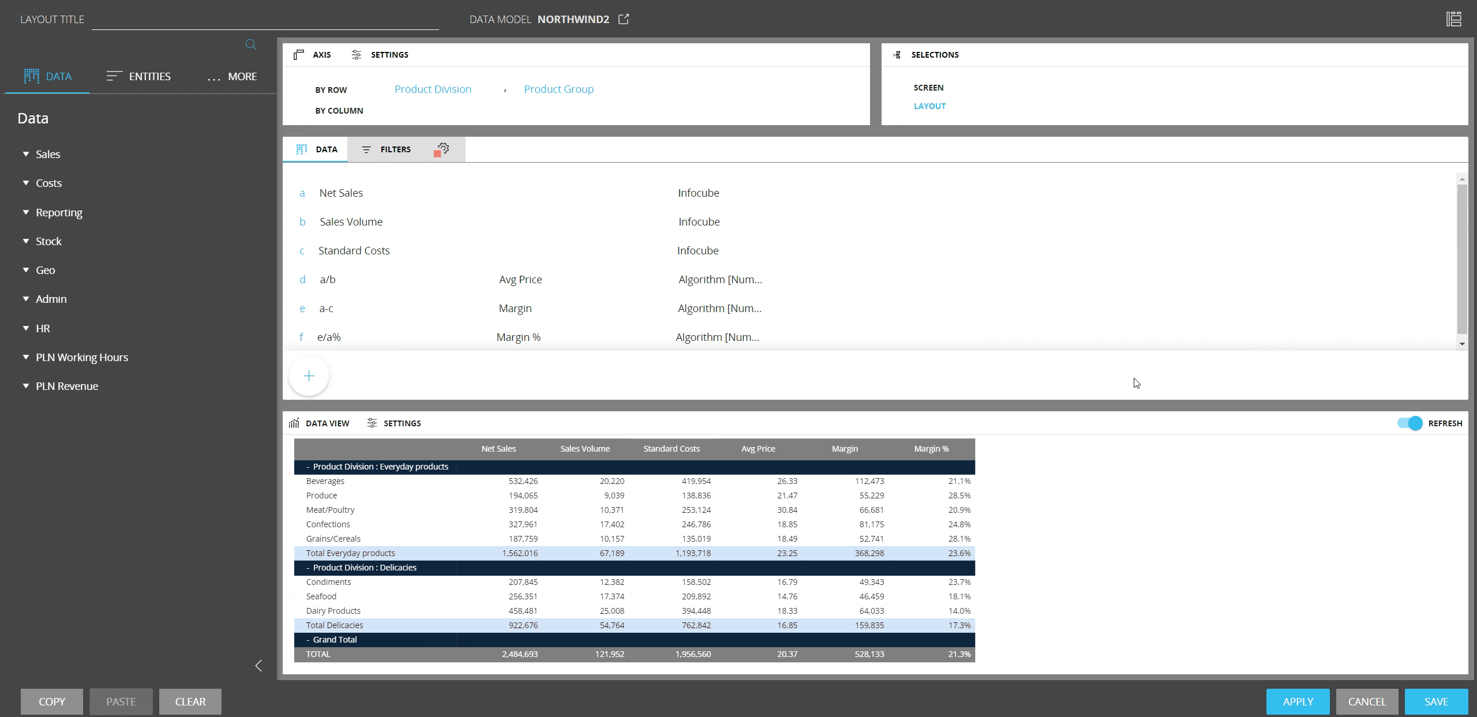1477x717 pixels.
Task: Open data model external link icon
Action: [x=624, y=19]
